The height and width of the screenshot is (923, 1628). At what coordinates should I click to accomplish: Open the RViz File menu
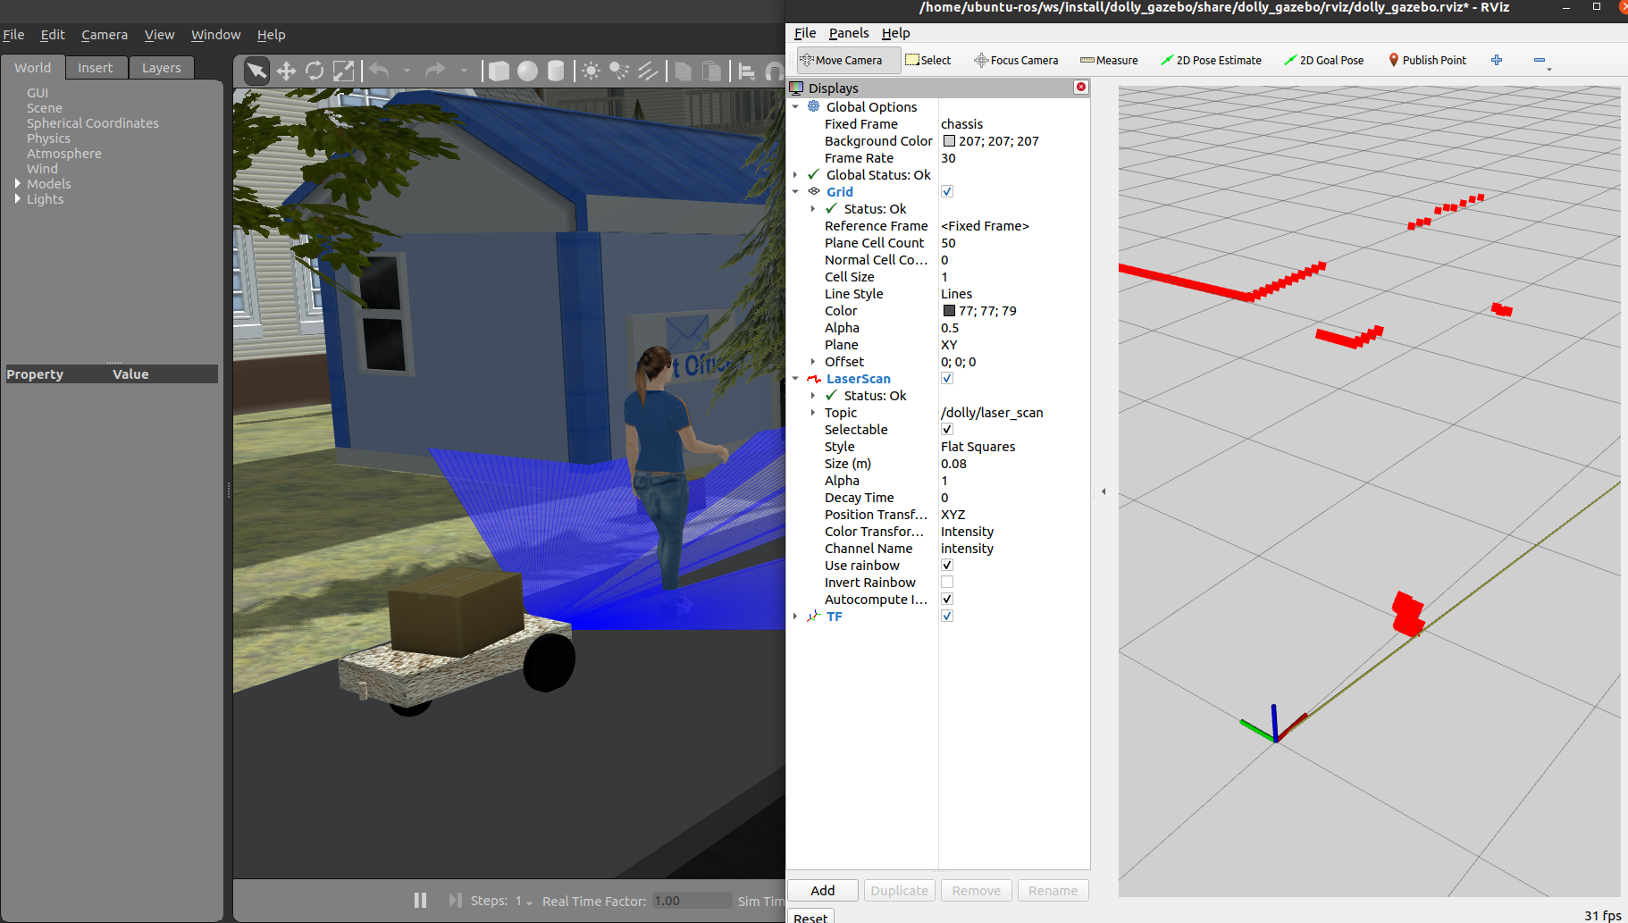805,33
